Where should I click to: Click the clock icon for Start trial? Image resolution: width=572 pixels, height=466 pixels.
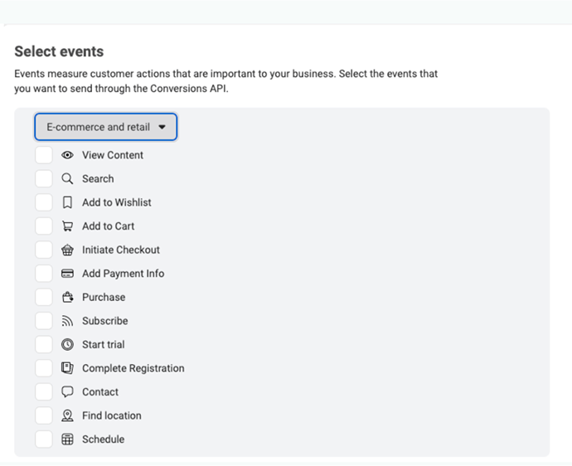click(67, 344)
